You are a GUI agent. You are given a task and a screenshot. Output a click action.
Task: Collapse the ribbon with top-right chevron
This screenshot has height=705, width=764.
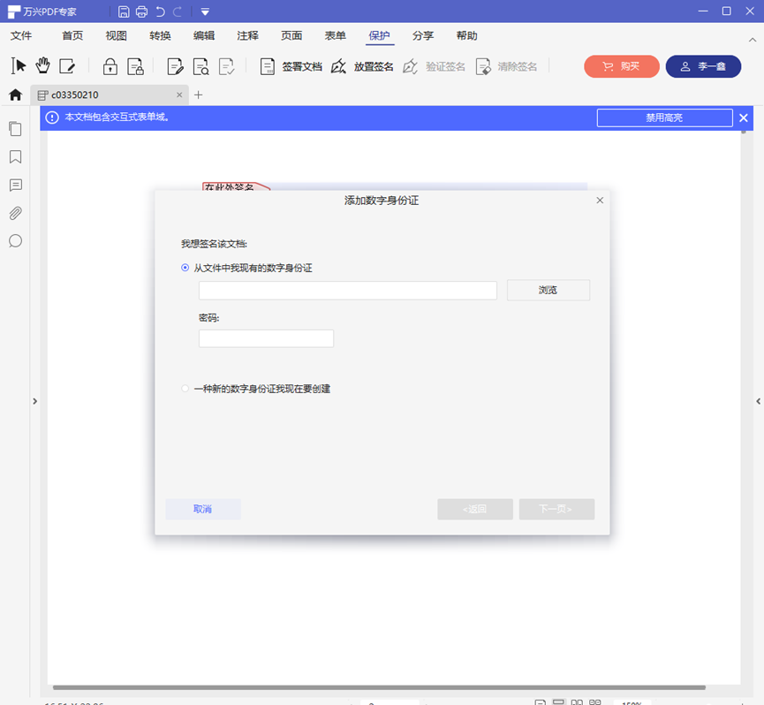(x=753, y=40)
